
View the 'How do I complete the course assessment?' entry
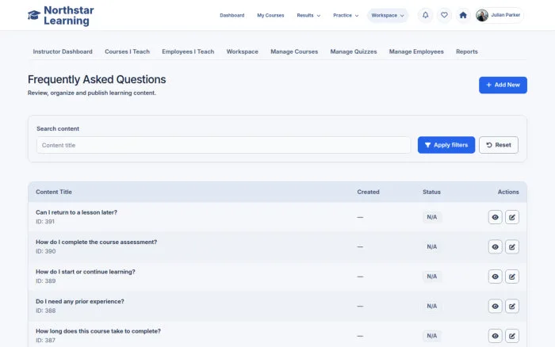click(496, 247)
